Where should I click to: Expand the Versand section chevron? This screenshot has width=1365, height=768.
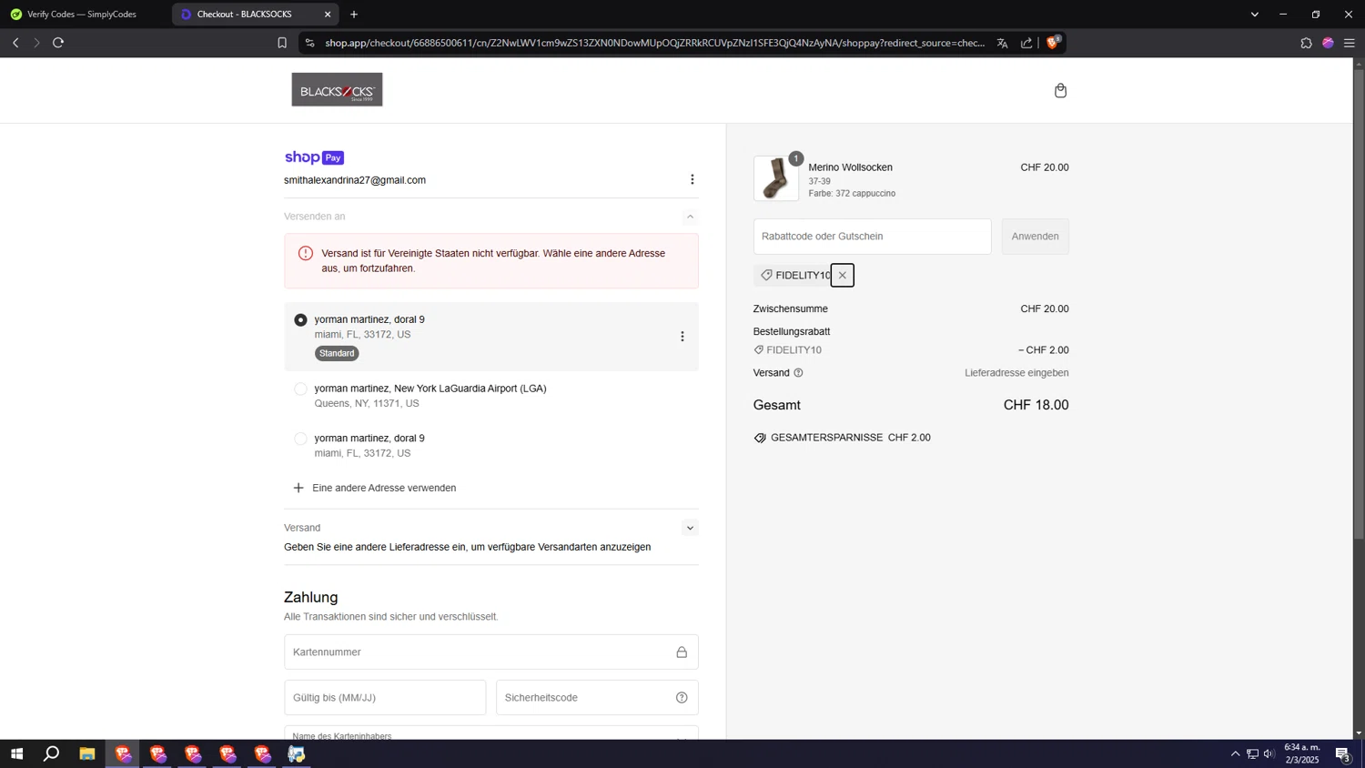click(x=690, y=528)
